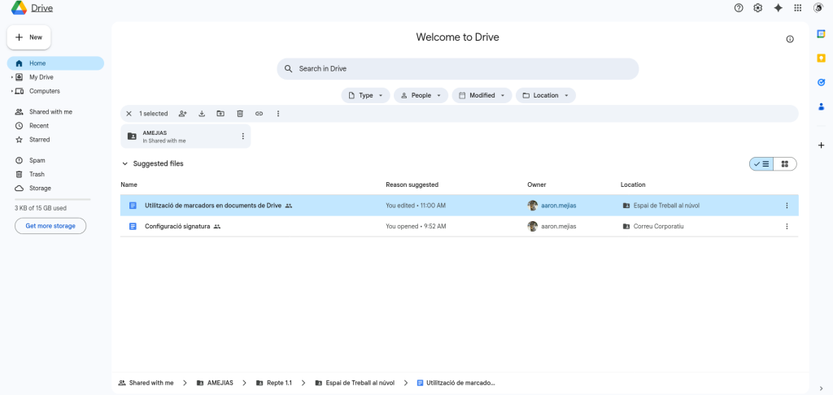
Task: Open the Gemini sparkle icon
Action: (x=778, y=8)
